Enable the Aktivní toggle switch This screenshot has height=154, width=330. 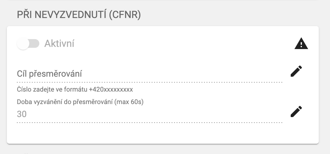tap(28, 44)
